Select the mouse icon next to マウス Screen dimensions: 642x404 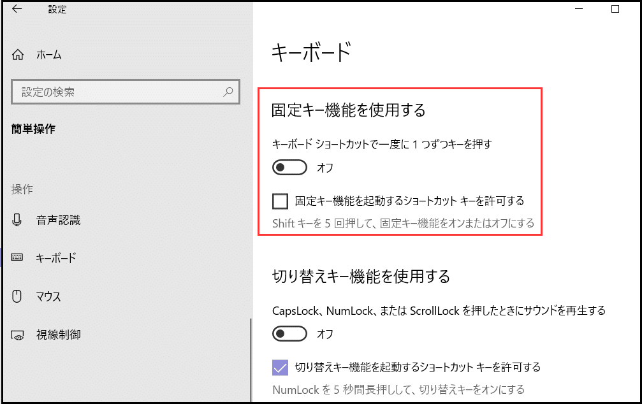(x=17, y=296)
